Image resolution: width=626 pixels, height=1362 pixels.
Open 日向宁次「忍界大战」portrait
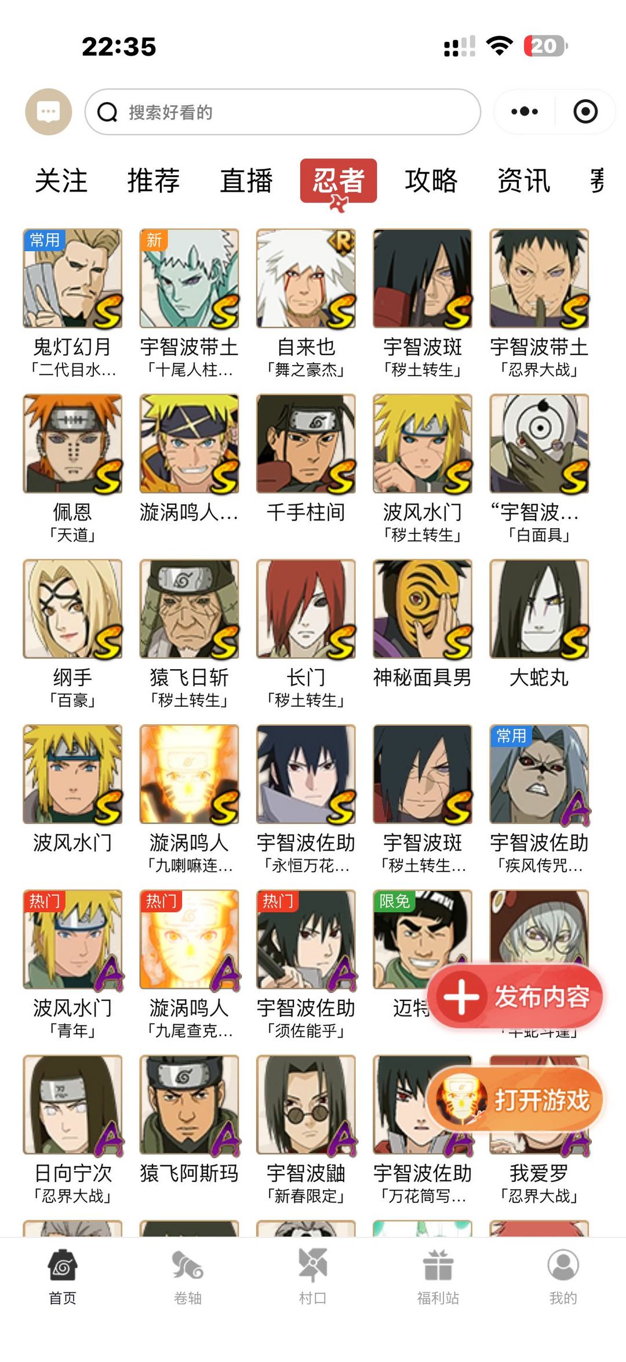point(72,1105)
